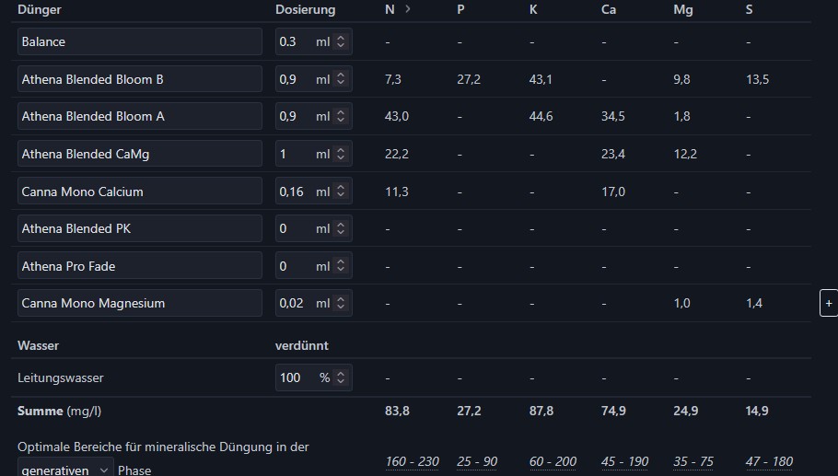Click the Leitungswasser percent stepper
This screenshot has width=838, height=476.
pos(341,377)
